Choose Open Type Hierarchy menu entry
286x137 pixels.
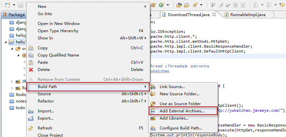tap(58, 31)
